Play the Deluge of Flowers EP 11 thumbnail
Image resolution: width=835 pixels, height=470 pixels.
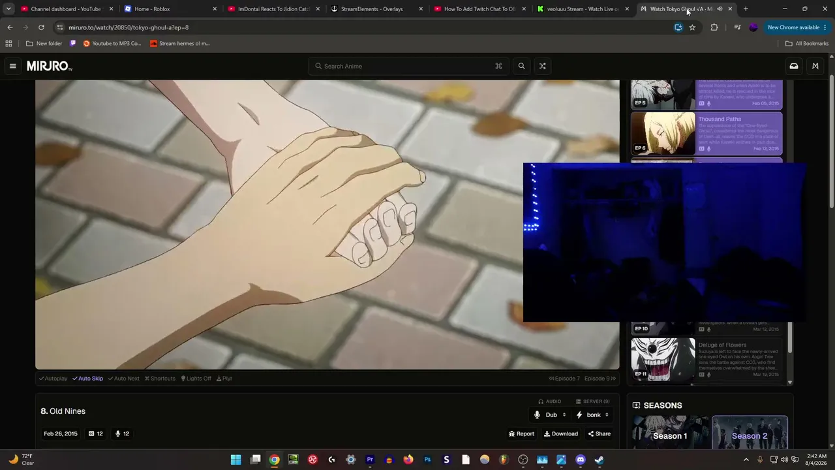point(663,359)
